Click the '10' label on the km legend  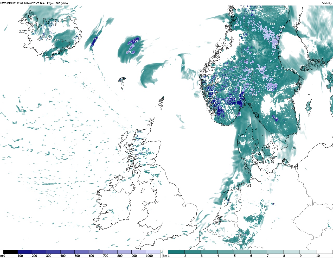point(318,256)
